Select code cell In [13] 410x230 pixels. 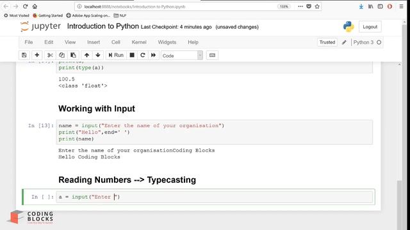215,132
